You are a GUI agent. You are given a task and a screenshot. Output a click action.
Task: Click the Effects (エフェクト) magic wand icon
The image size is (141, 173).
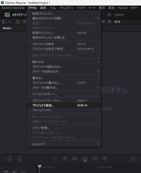109,15
